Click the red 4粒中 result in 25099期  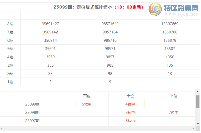click(x=130, y=104)
